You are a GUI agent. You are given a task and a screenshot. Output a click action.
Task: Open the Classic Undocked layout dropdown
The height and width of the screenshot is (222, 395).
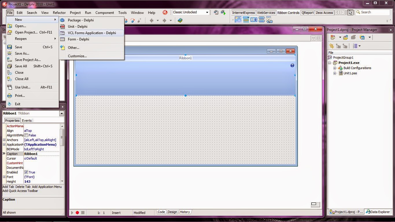207,12
